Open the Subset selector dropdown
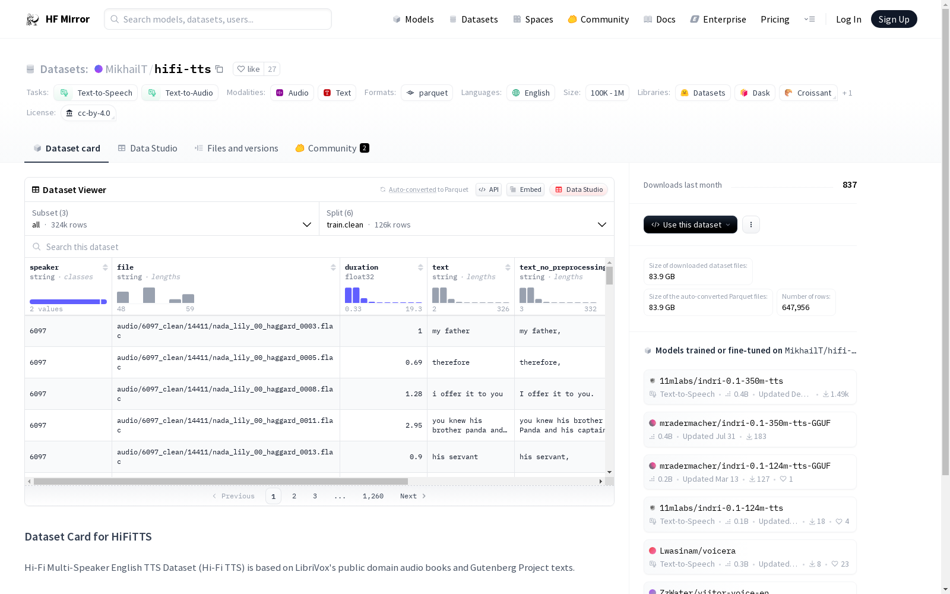This screenshot has width=950, height=594. click(172, 219)
